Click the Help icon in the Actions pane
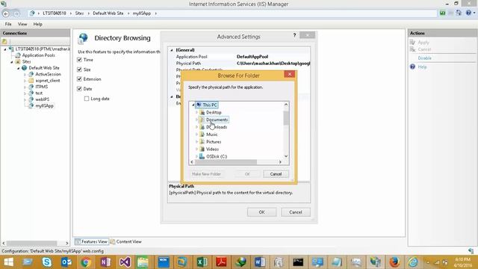 click(x=412, y=67)
